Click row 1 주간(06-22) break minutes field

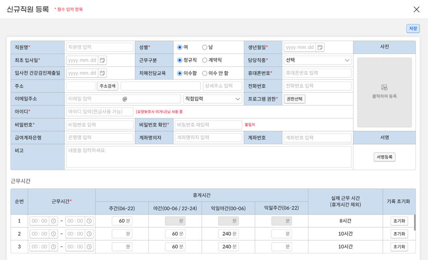122,221
